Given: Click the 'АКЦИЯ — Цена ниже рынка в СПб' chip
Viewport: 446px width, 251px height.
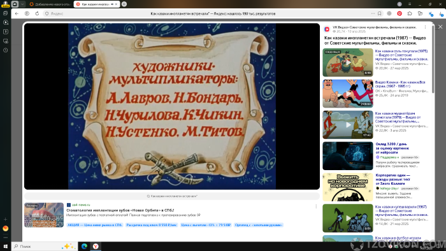Looking at the screenshot, I should (x=95, y=225).
